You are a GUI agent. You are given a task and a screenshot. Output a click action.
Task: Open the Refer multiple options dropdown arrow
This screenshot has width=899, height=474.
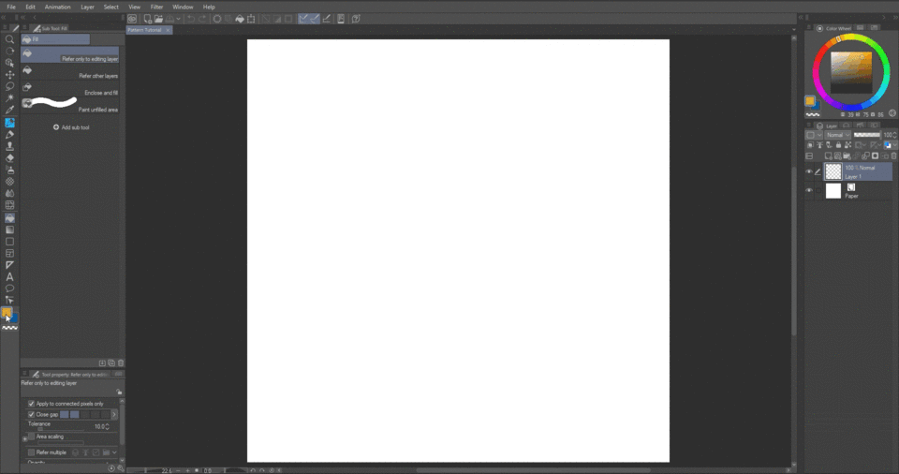(114, 452)
